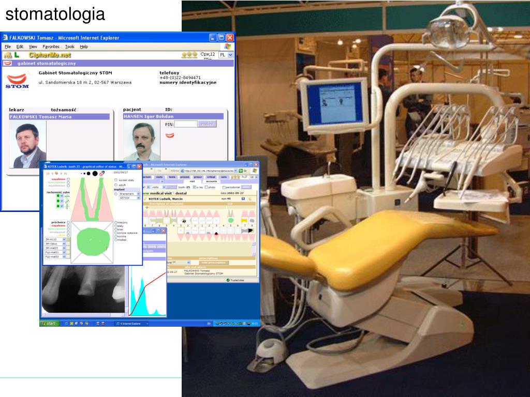This screenshot has width=530, height=397.
Task: Click the address bar URL field
Action: click(209, 171)
